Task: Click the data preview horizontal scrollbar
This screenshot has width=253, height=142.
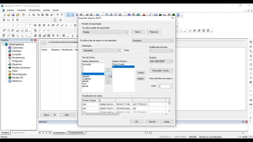Action: tap(102, 114)
